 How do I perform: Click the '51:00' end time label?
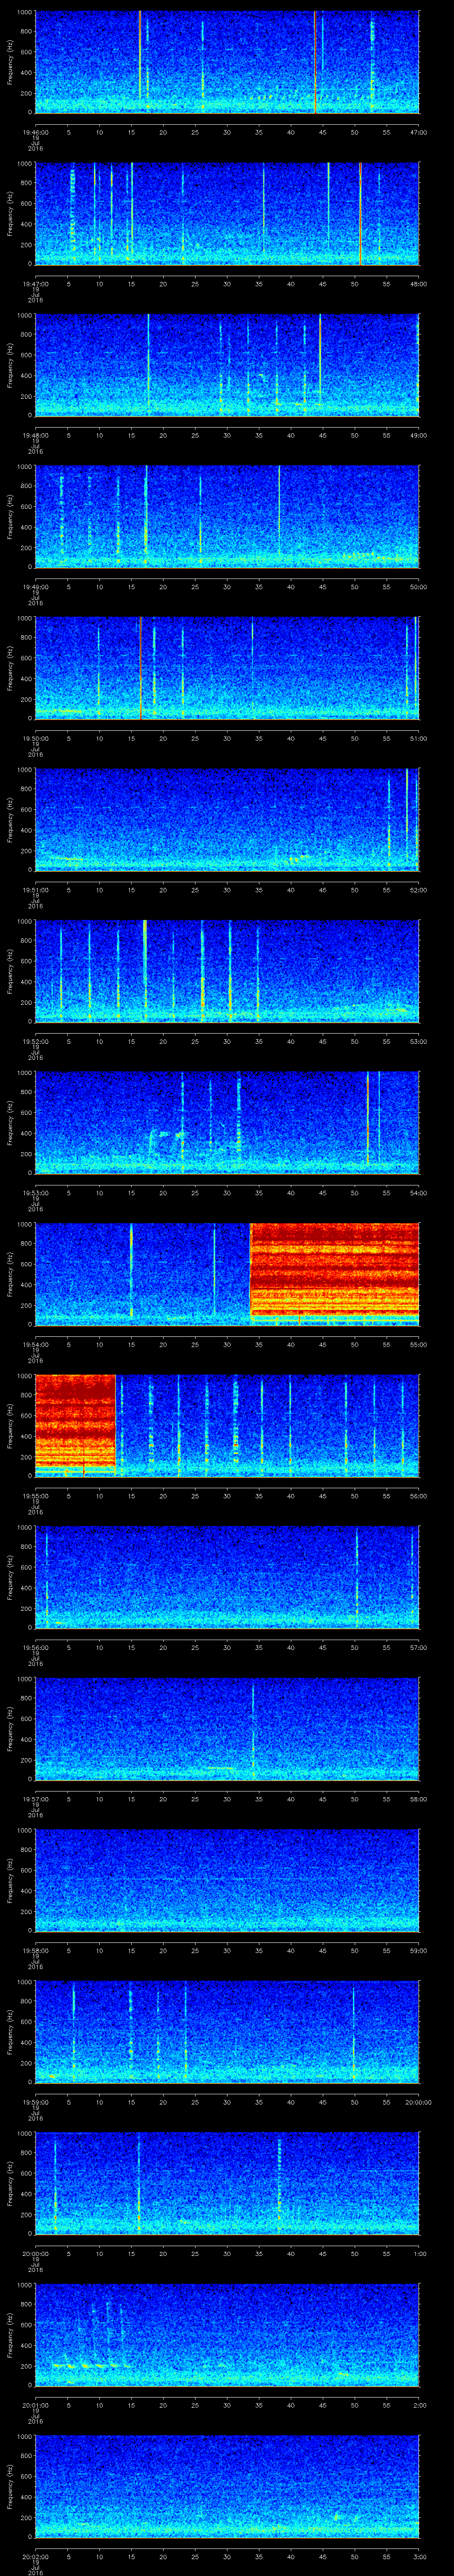pos(418,738)
